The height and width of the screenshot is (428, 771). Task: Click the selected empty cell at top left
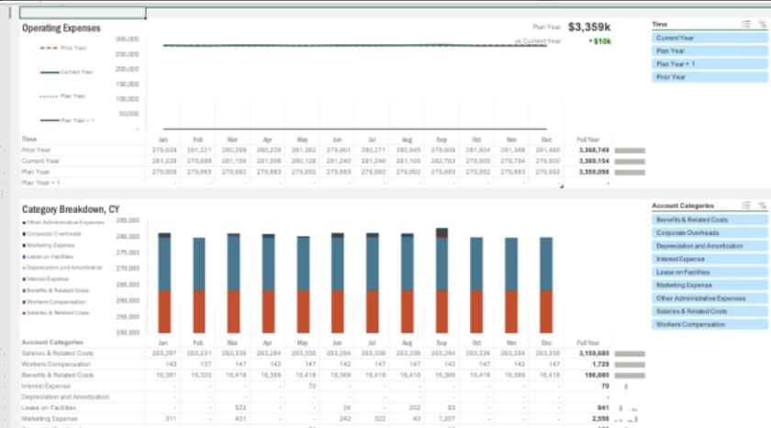coord(83,13)
